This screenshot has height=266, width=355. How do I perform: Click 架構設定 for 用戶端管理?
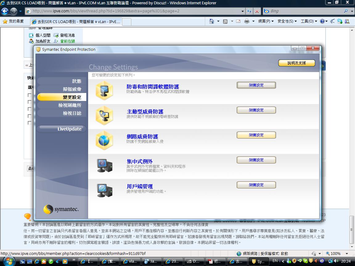pos(256,185)
